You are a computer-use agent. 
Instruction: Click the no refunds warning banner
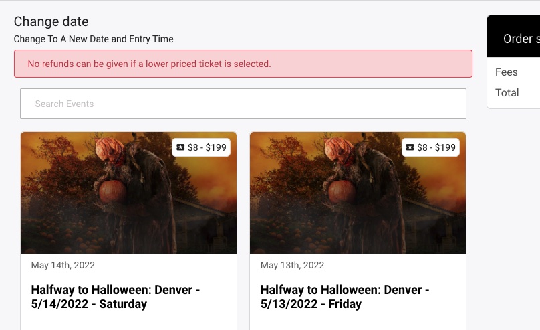point(243,64)
